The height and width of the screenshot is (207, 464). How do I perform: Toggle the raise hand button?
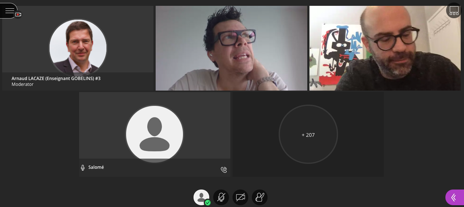pyautogui.click(x=260, y=197)
